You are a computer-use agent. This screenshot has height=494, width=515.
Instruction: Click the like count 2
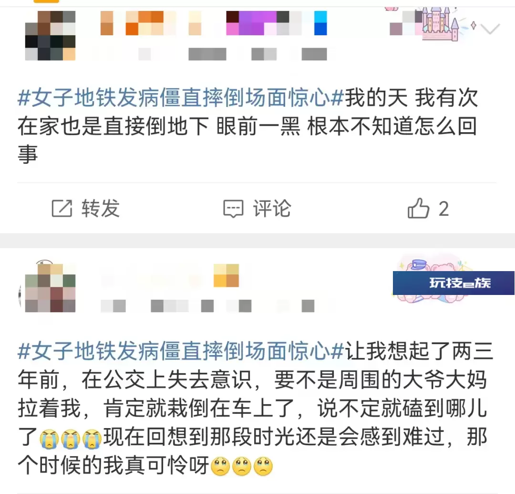[x=444, y=209]
